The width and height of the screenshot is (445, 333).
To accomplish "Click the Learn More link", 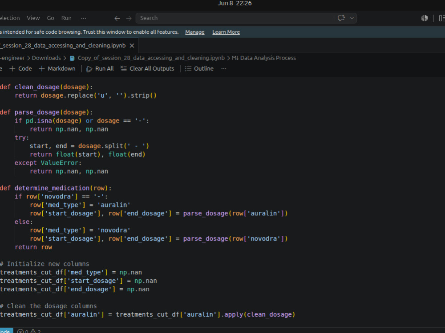I will click(x=226, y=32).
